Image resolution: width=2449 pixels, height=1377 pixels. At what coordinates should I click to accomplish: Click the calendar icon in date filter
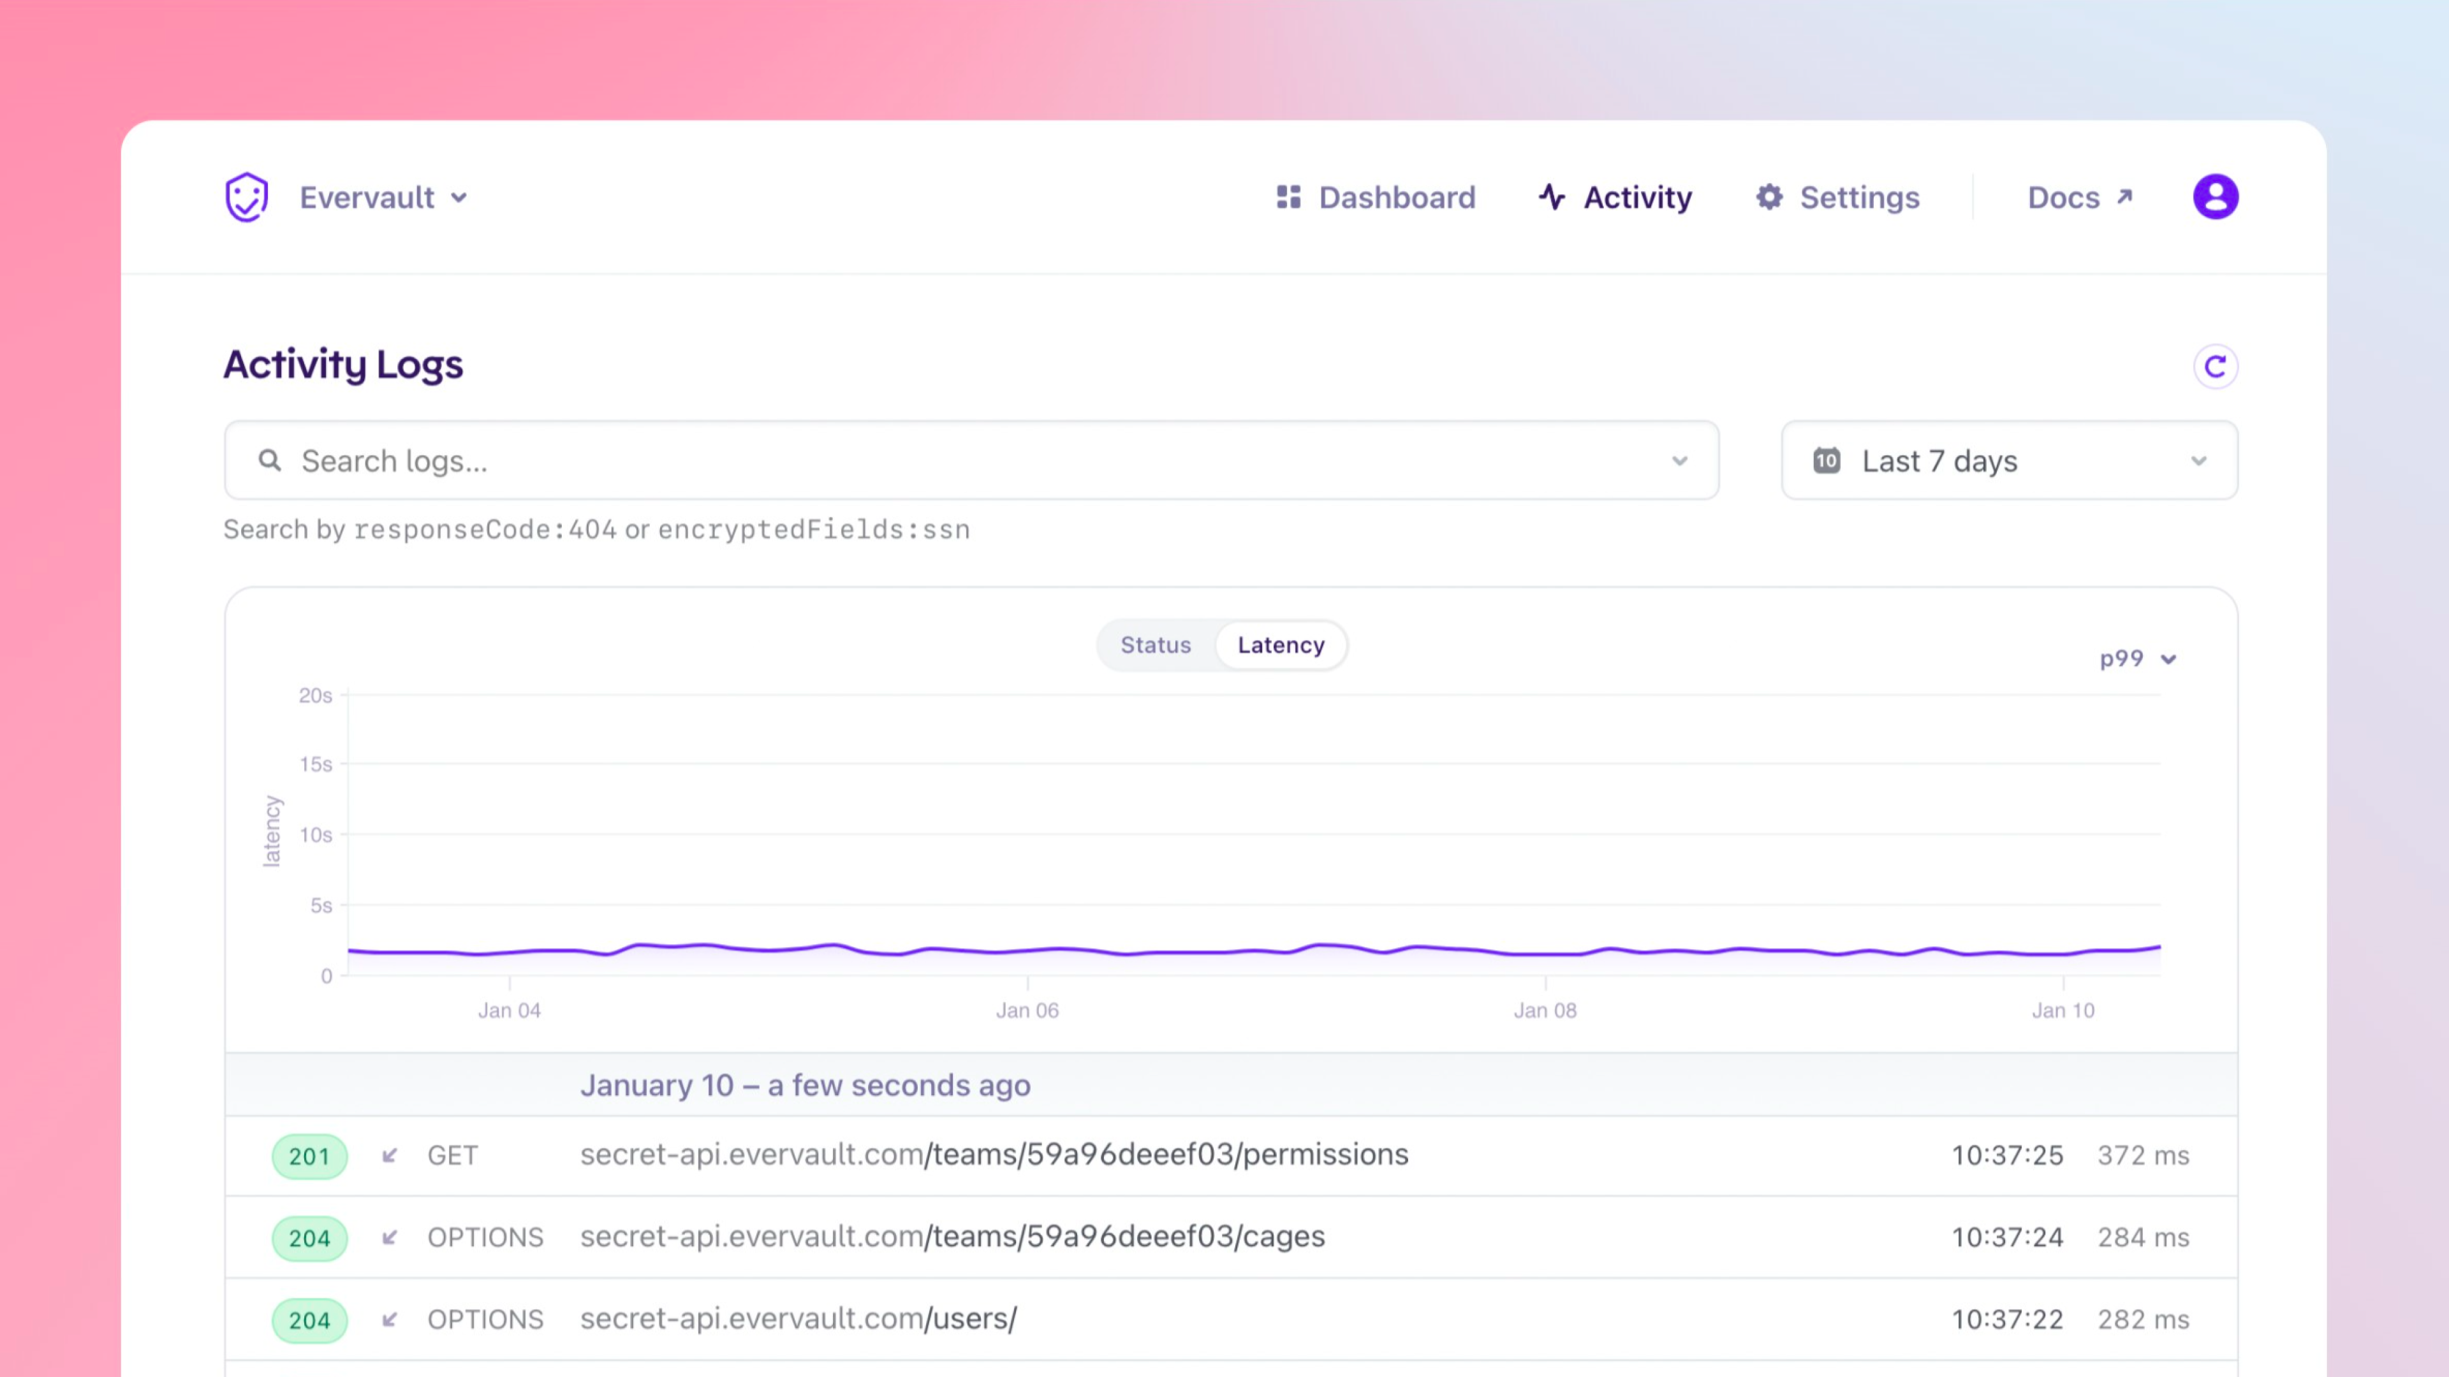click(x=1827, y=461)
